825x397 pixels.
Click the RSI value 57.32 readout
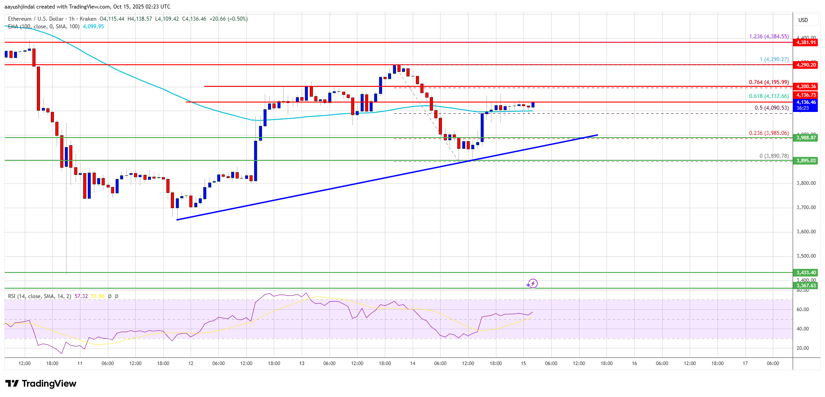[x=81, y=296]
